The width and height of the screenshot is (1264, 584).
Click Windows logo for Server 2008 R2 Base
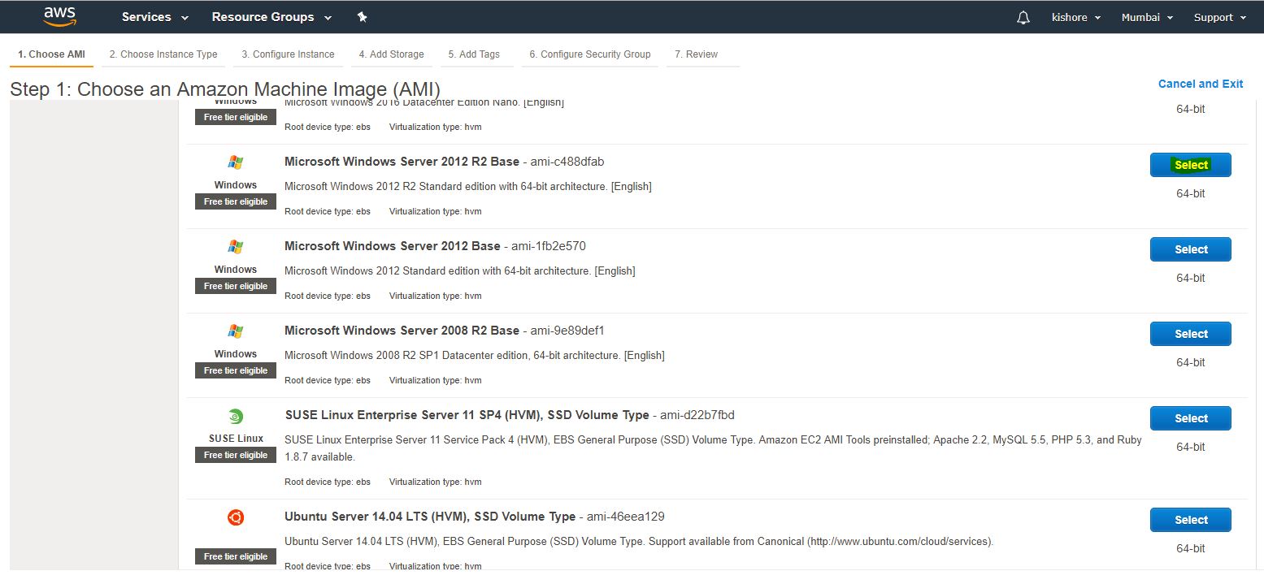pos(236,331)
